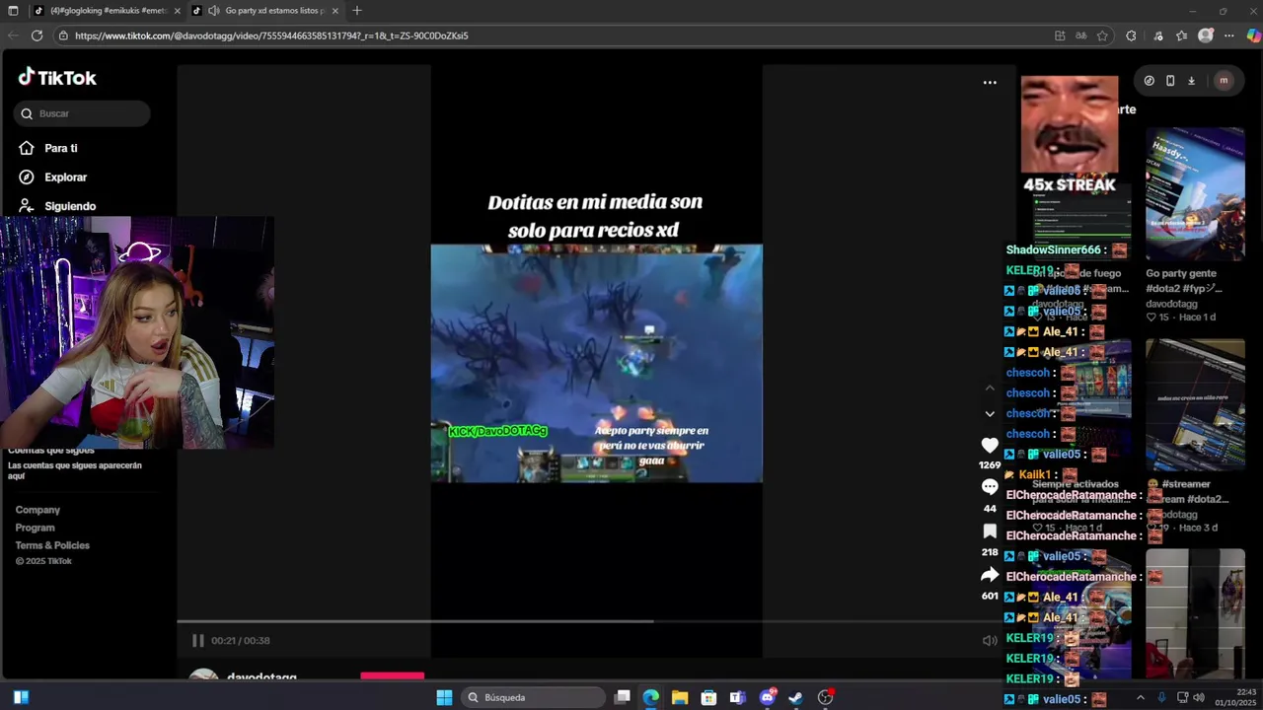Open the Go party gente #dota2 thumbnail
The image size is (1263, 710).
(x=1195, y=192)
